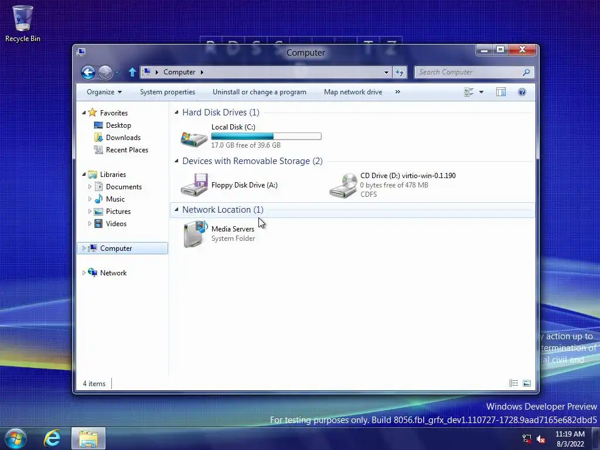
Task: Open Desktop under Favorites
Action: pos(118,125)
